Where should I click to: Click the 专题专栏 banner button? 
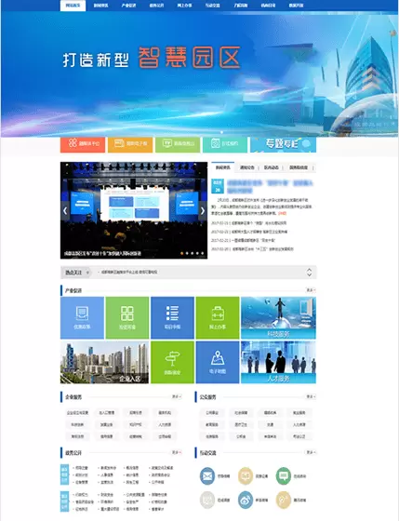[x=283, y=144]
